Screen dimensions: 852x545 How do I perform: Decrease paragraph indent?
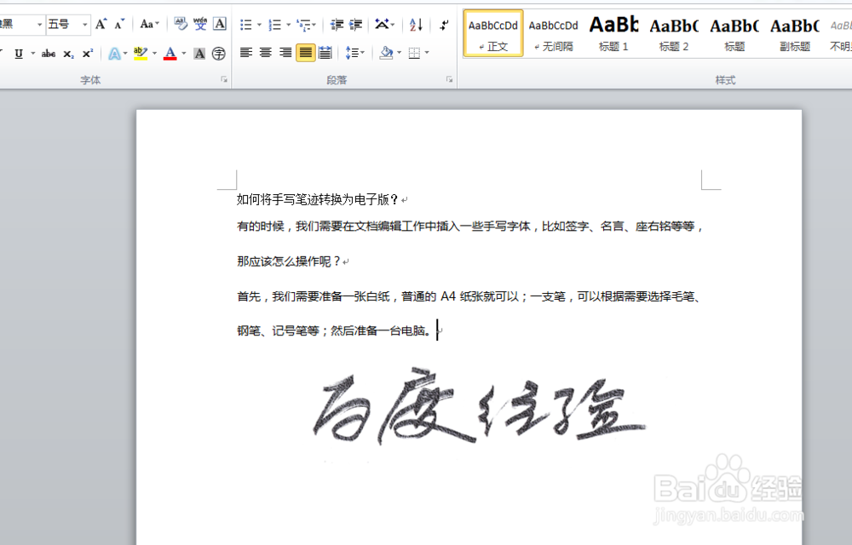coord(337,25)
